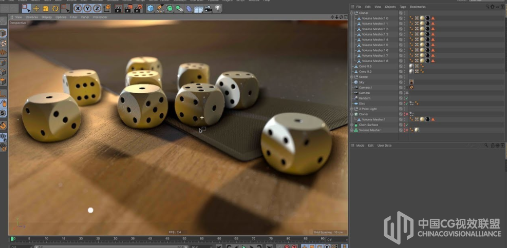The height and width of the screenshot is (248, 507).
Task: Toggle visibility dots of Sky object
Action: pyautogui.click(x=404, y=82)
